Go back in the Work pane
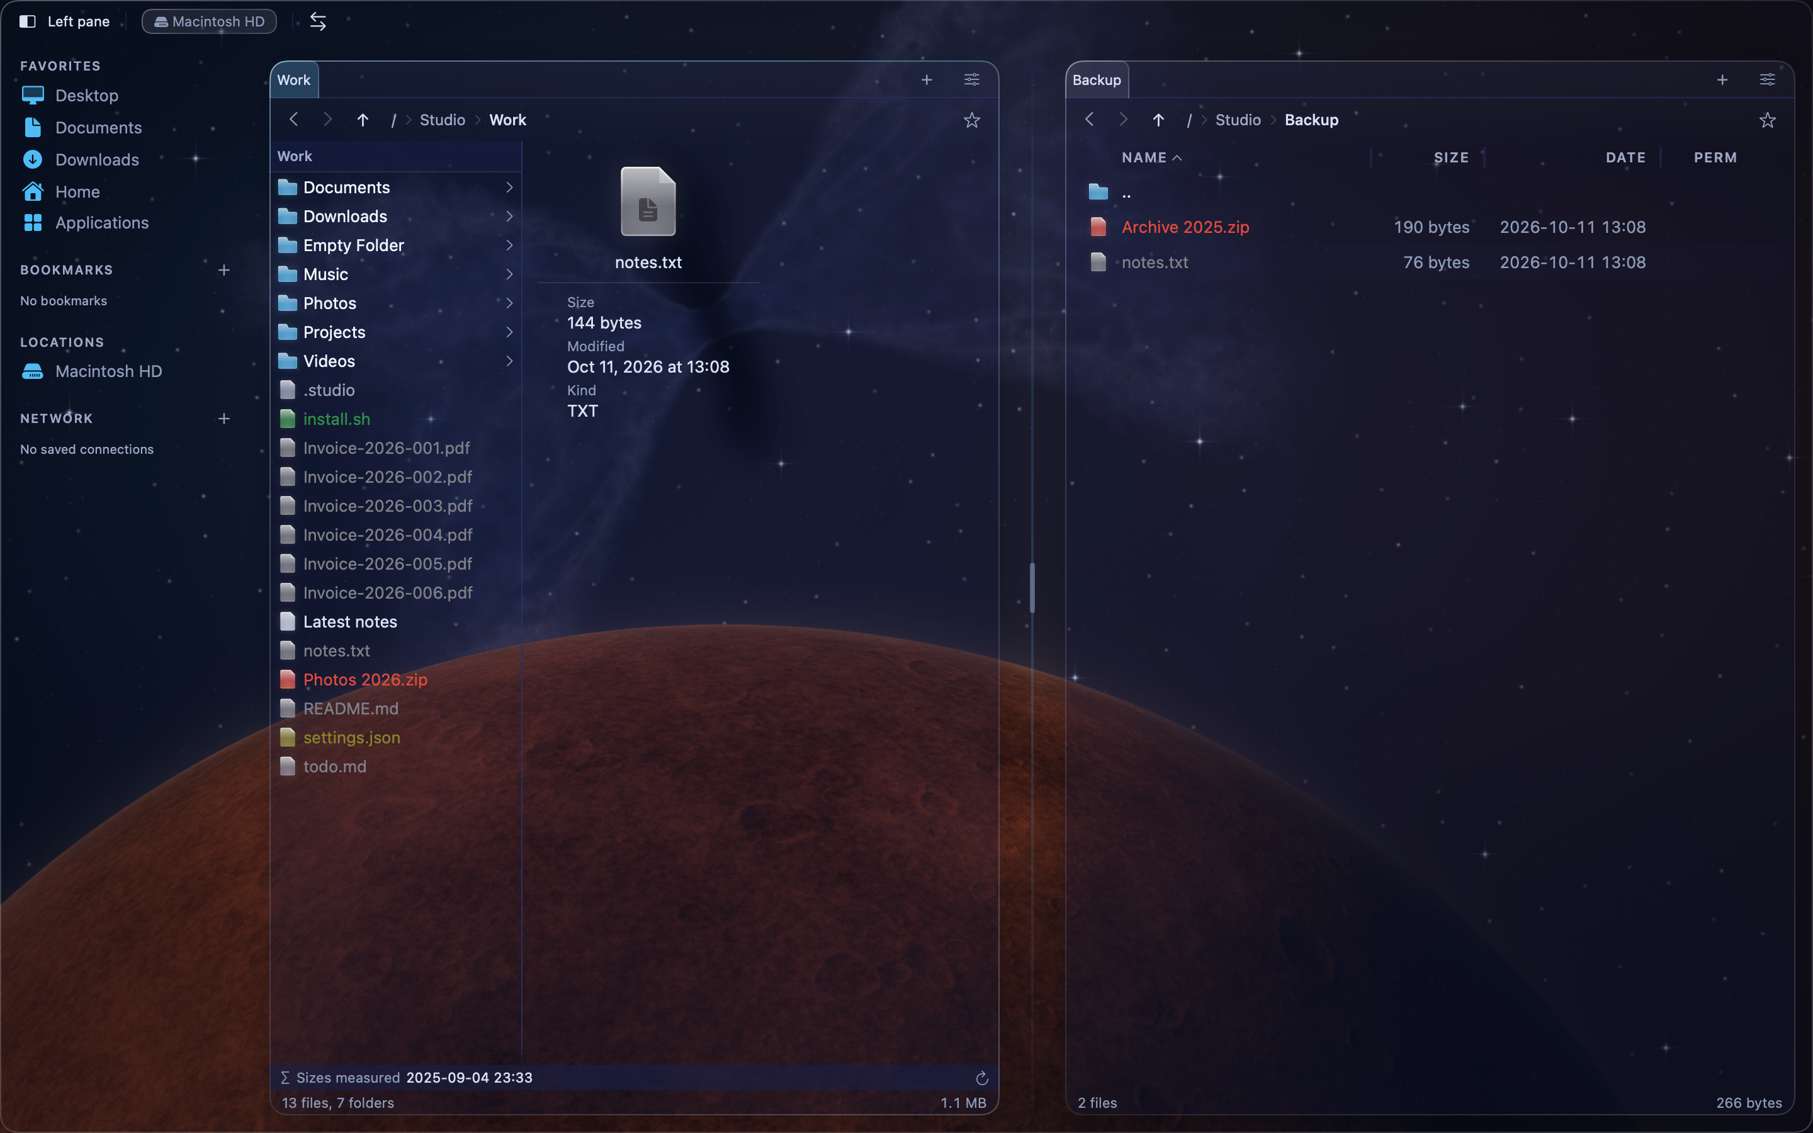Screen dimensions: 1813x1133 pos(294,120)
